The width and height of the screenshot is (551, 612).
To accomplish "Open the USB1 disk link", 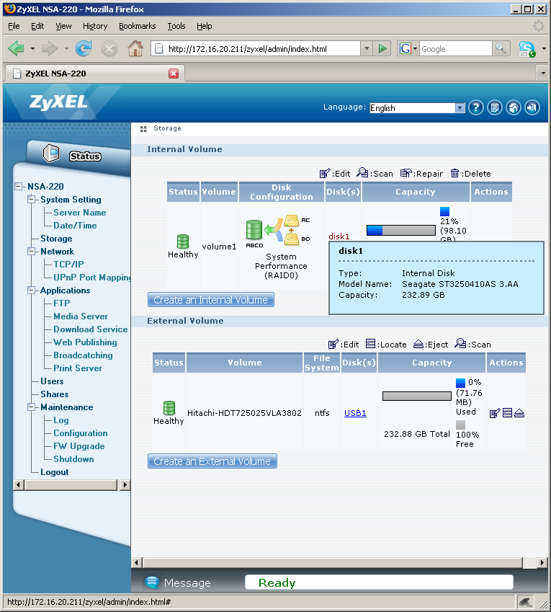I will pyautogui.click(x=355, y=413).
